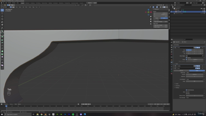Open the Mesh menu in viewport header
This screenshot has width=206, height=116.
coord(26,7)
